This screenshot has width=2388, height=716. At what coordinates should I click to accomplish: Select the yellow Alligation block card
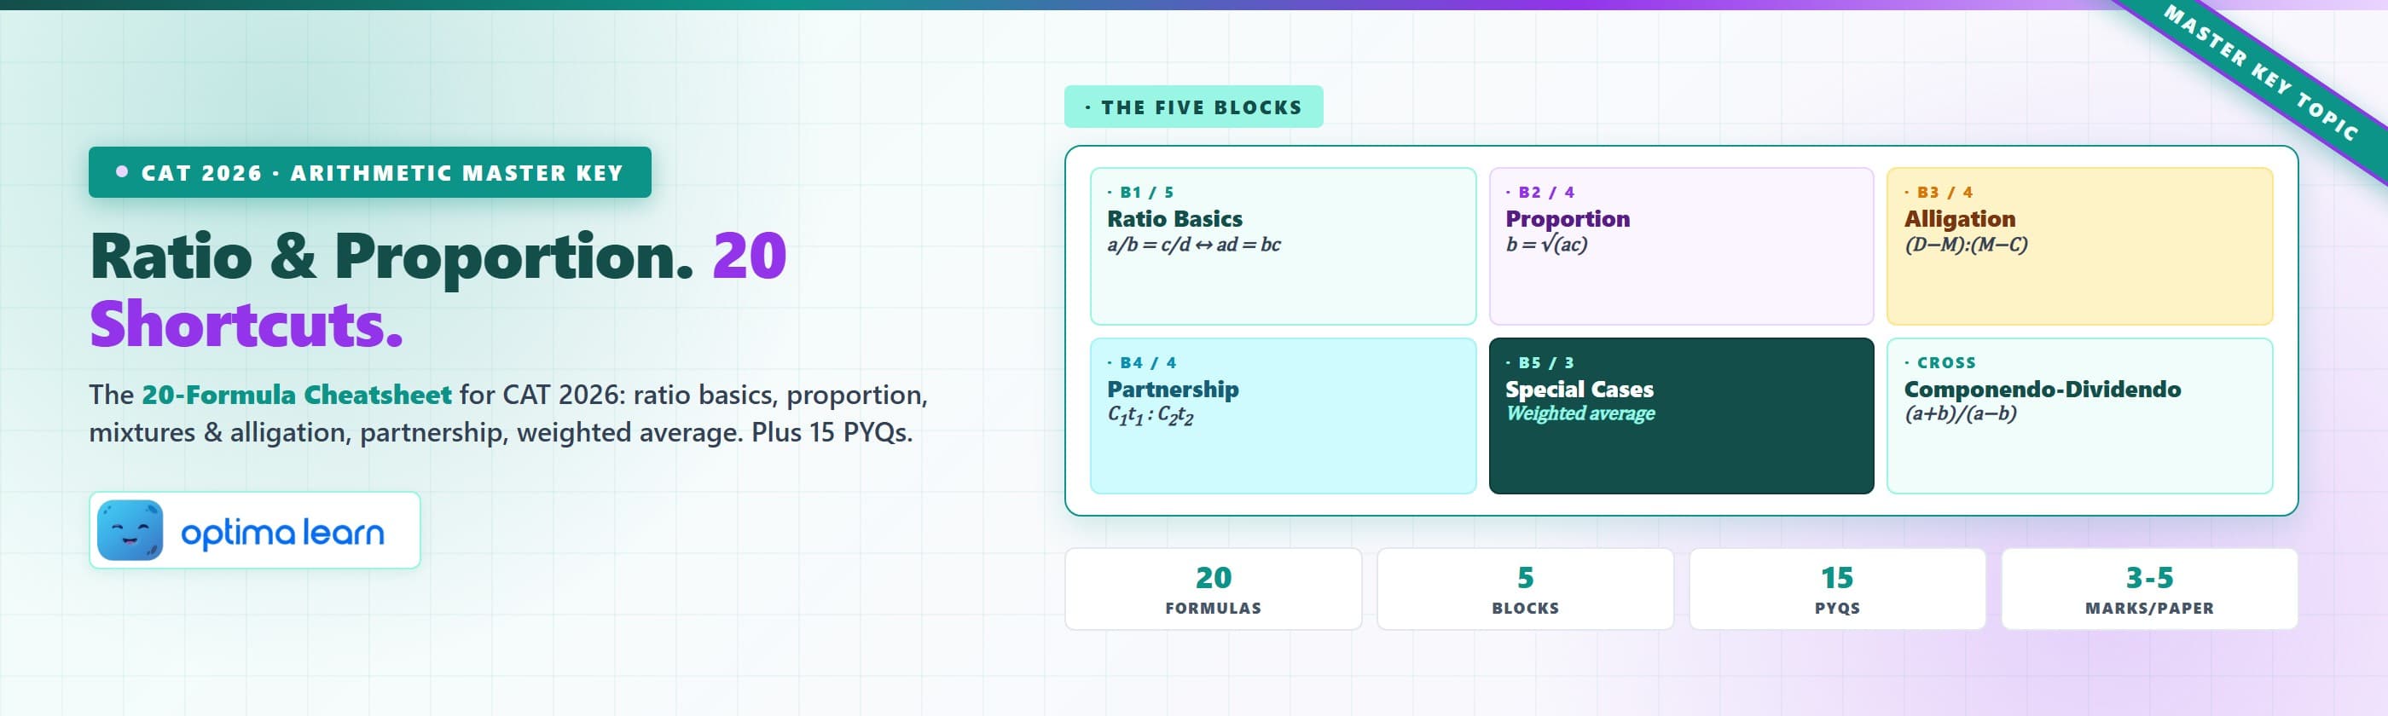(2079, 246)
